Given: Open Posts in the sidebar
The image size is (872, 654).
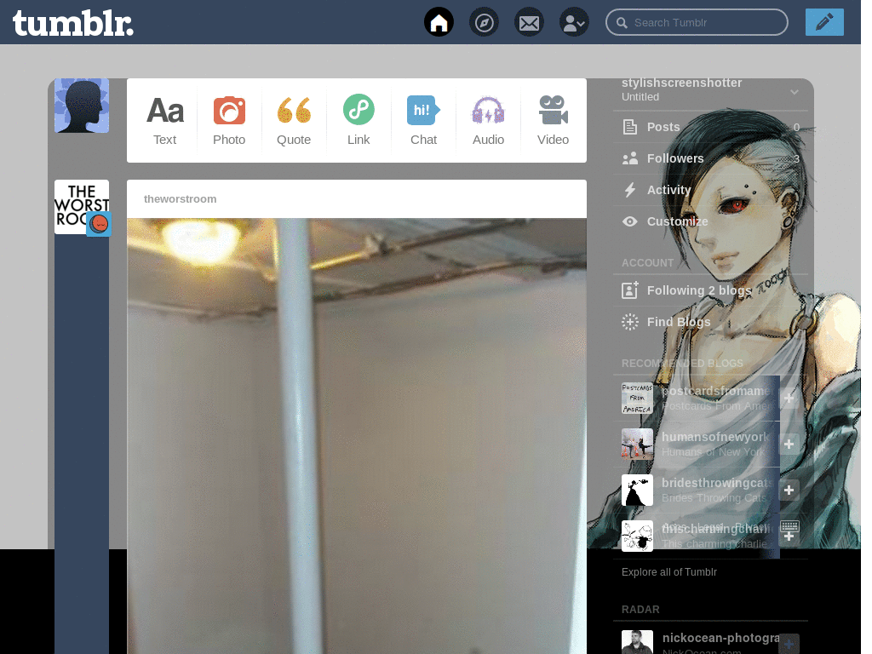Looking at the screenshot, I should [x=710, y=128].
